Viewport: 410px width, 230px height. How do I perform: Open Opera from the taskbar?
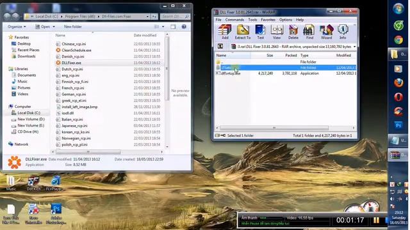[x=398, y=97]
